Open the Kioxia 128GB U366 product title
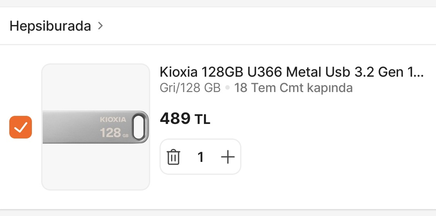Image resolution: width=436 pixels, height=216 pixels. [291, 72]
